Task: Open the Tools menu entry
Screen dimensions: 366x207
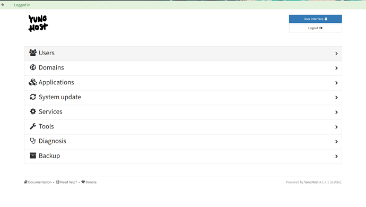Action: click(183, 127)
